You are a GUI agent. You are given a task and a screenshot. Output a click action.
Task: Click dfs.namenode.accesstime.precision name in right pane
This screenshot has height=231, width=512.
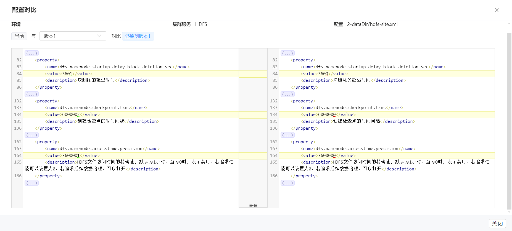pos(357,149)
